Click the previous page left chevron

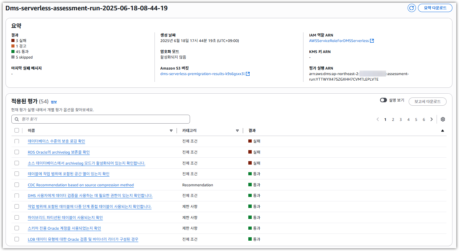(x=378, y=119)
